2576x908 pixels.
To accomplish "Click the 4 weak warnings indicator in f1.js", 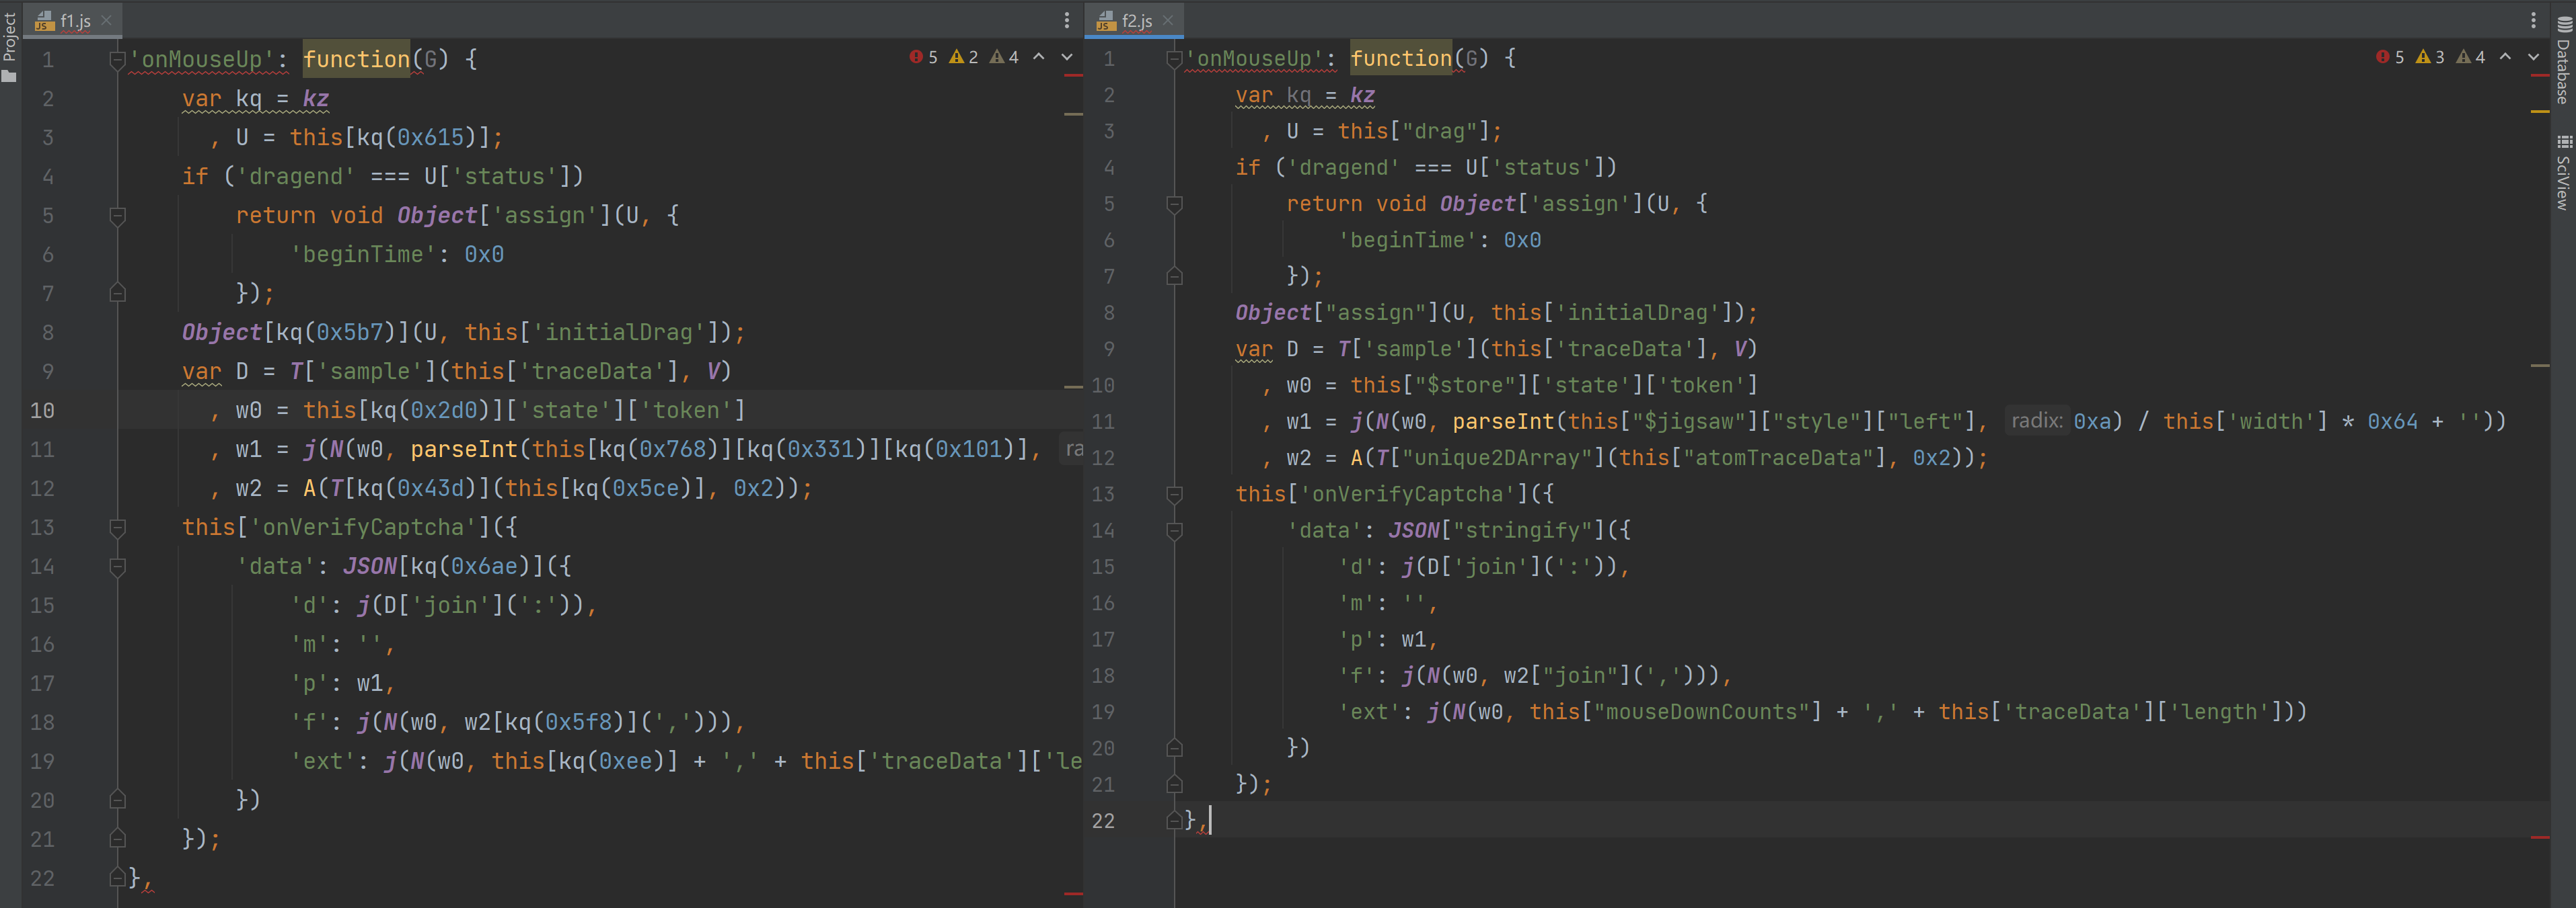I will click(x=1004, y=57).
